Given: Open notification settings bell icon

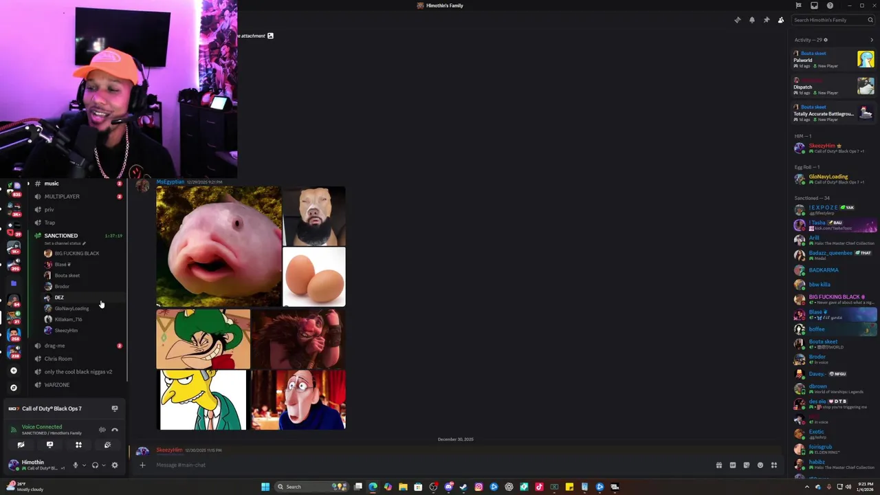Looking at the screenshot, I should click(x=752, y=20).
